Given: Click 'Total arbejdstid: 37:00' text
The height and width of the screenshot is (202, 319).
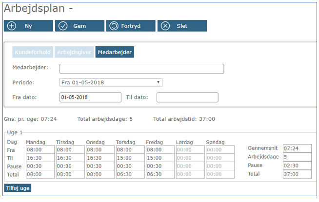Looking at the screenshot, I should click(184, 119).
